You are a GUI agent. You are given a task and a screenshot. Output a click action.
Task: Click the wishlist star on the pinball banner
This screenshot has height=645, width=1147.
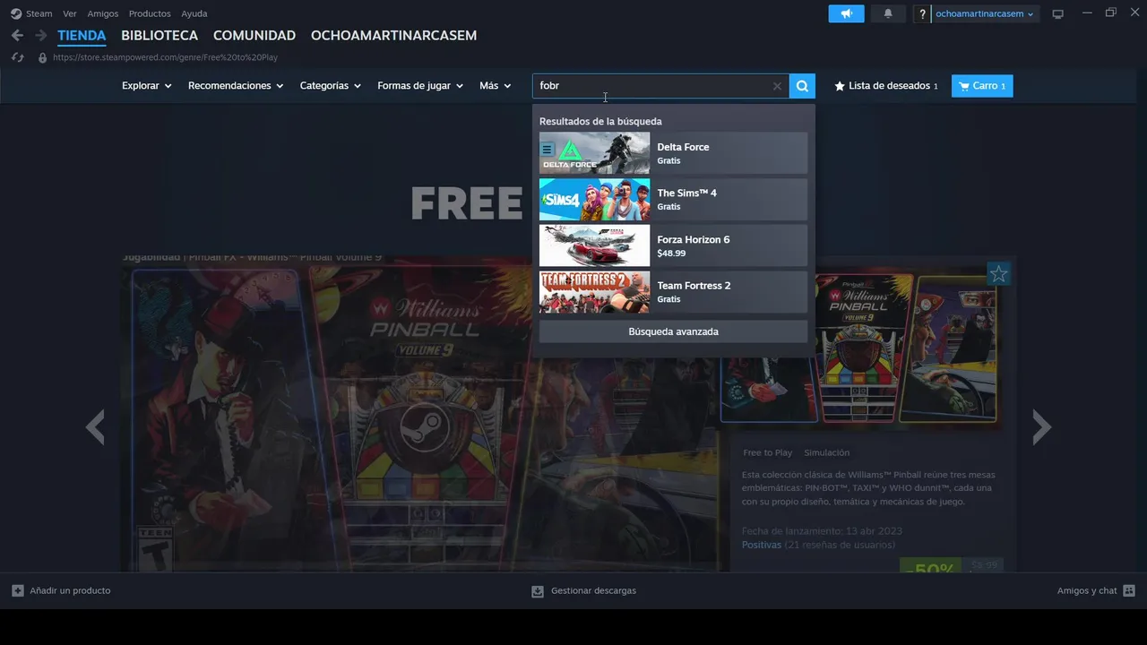click(x=998, y=273)
